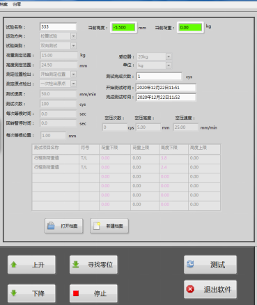The width and height of the screenshot is (257, 305).
Task: Click the folder icon on 打开档案
Action: point(51,226)
